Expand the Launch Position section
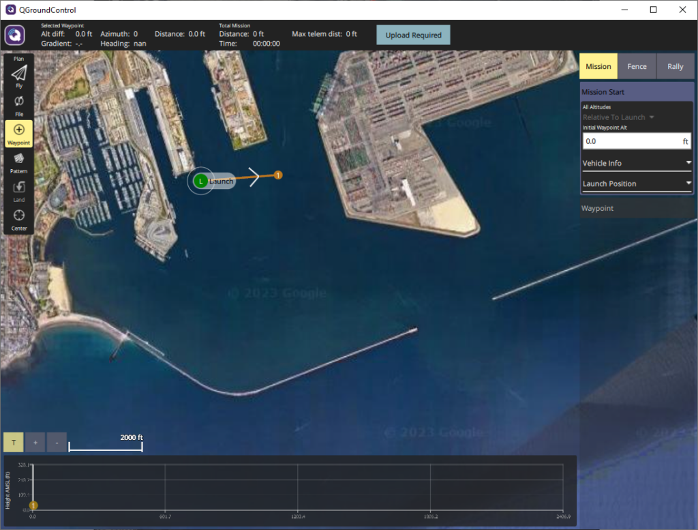This screenshot has width=698, height=530. coord(637,183)
